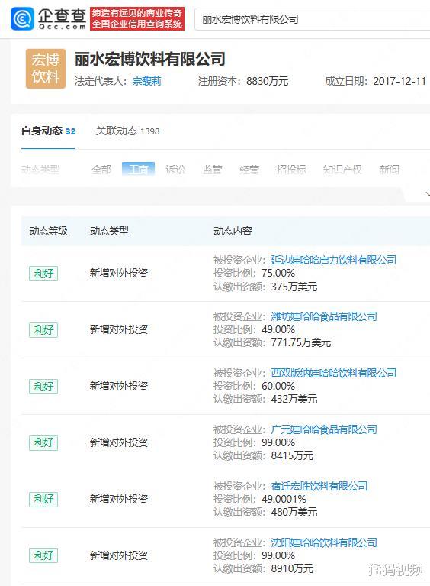This screenshot has width=430, height=586.
Task: Filter by 新闻 type
Action: coord(389,170)
